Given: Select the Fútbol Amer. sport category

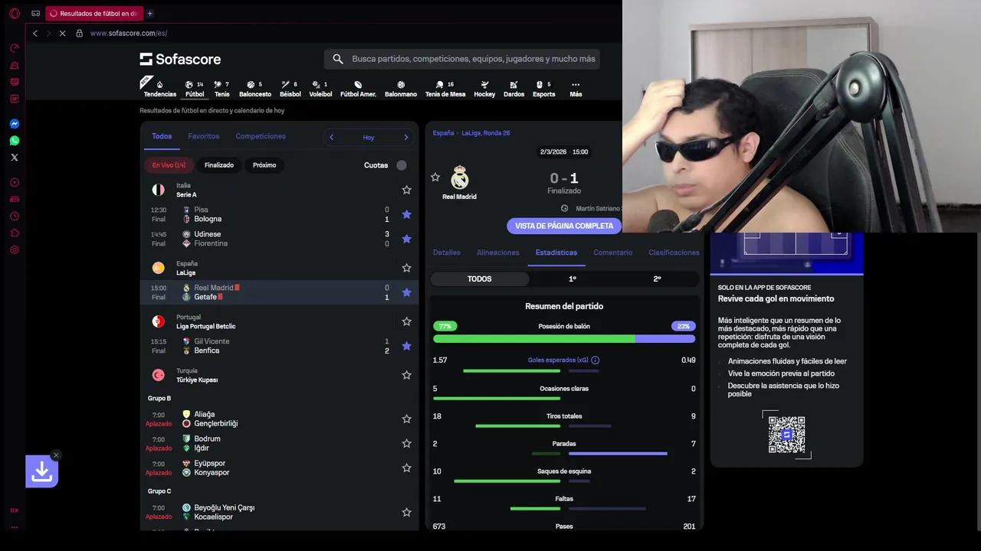Looking at the screenshot, I should (x=358, y=89).
